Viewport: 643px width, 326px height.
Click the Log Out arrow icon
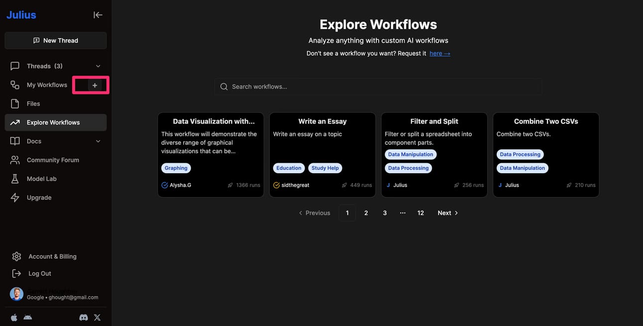click(x=16, y=273)
